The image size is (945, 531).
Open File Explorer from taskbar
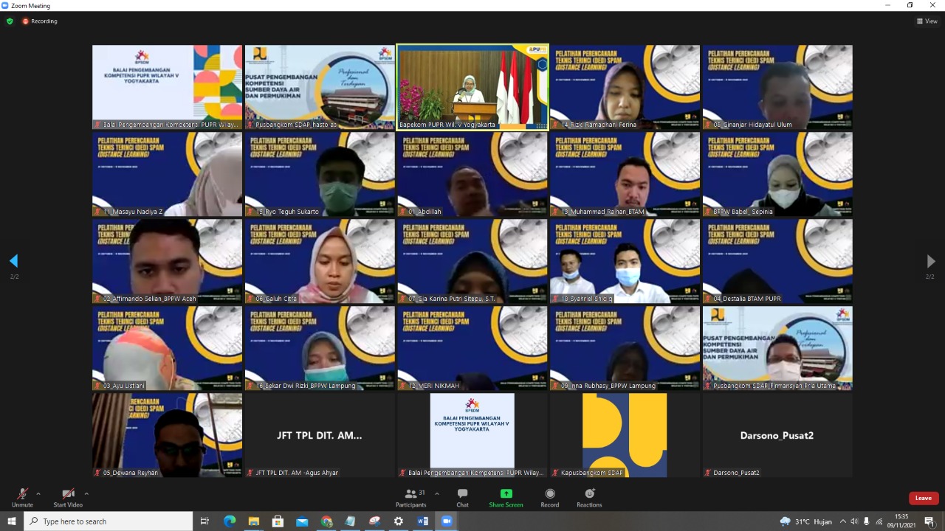click(253, 521)
